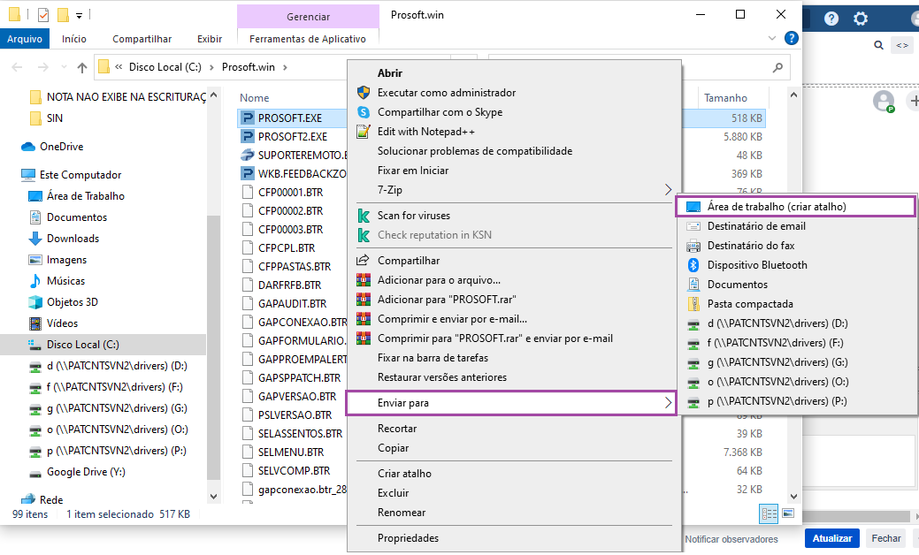Open settings gear in the background window

pos(861,19)
